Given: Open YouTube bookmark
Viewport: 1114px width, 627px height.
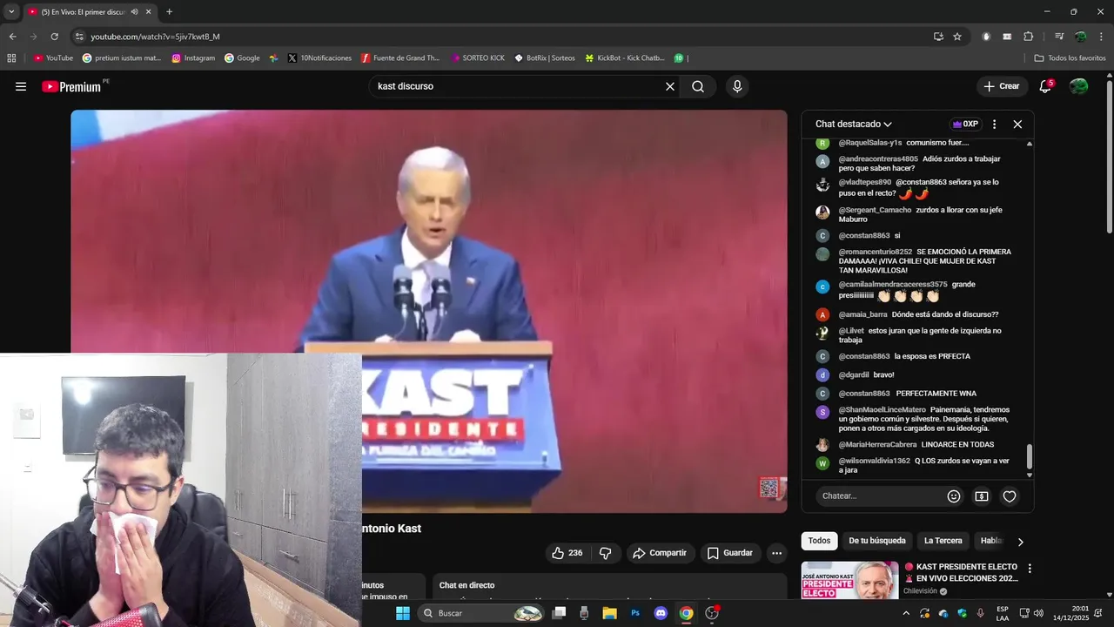Looking at the screenshot, I should (53, 58).
